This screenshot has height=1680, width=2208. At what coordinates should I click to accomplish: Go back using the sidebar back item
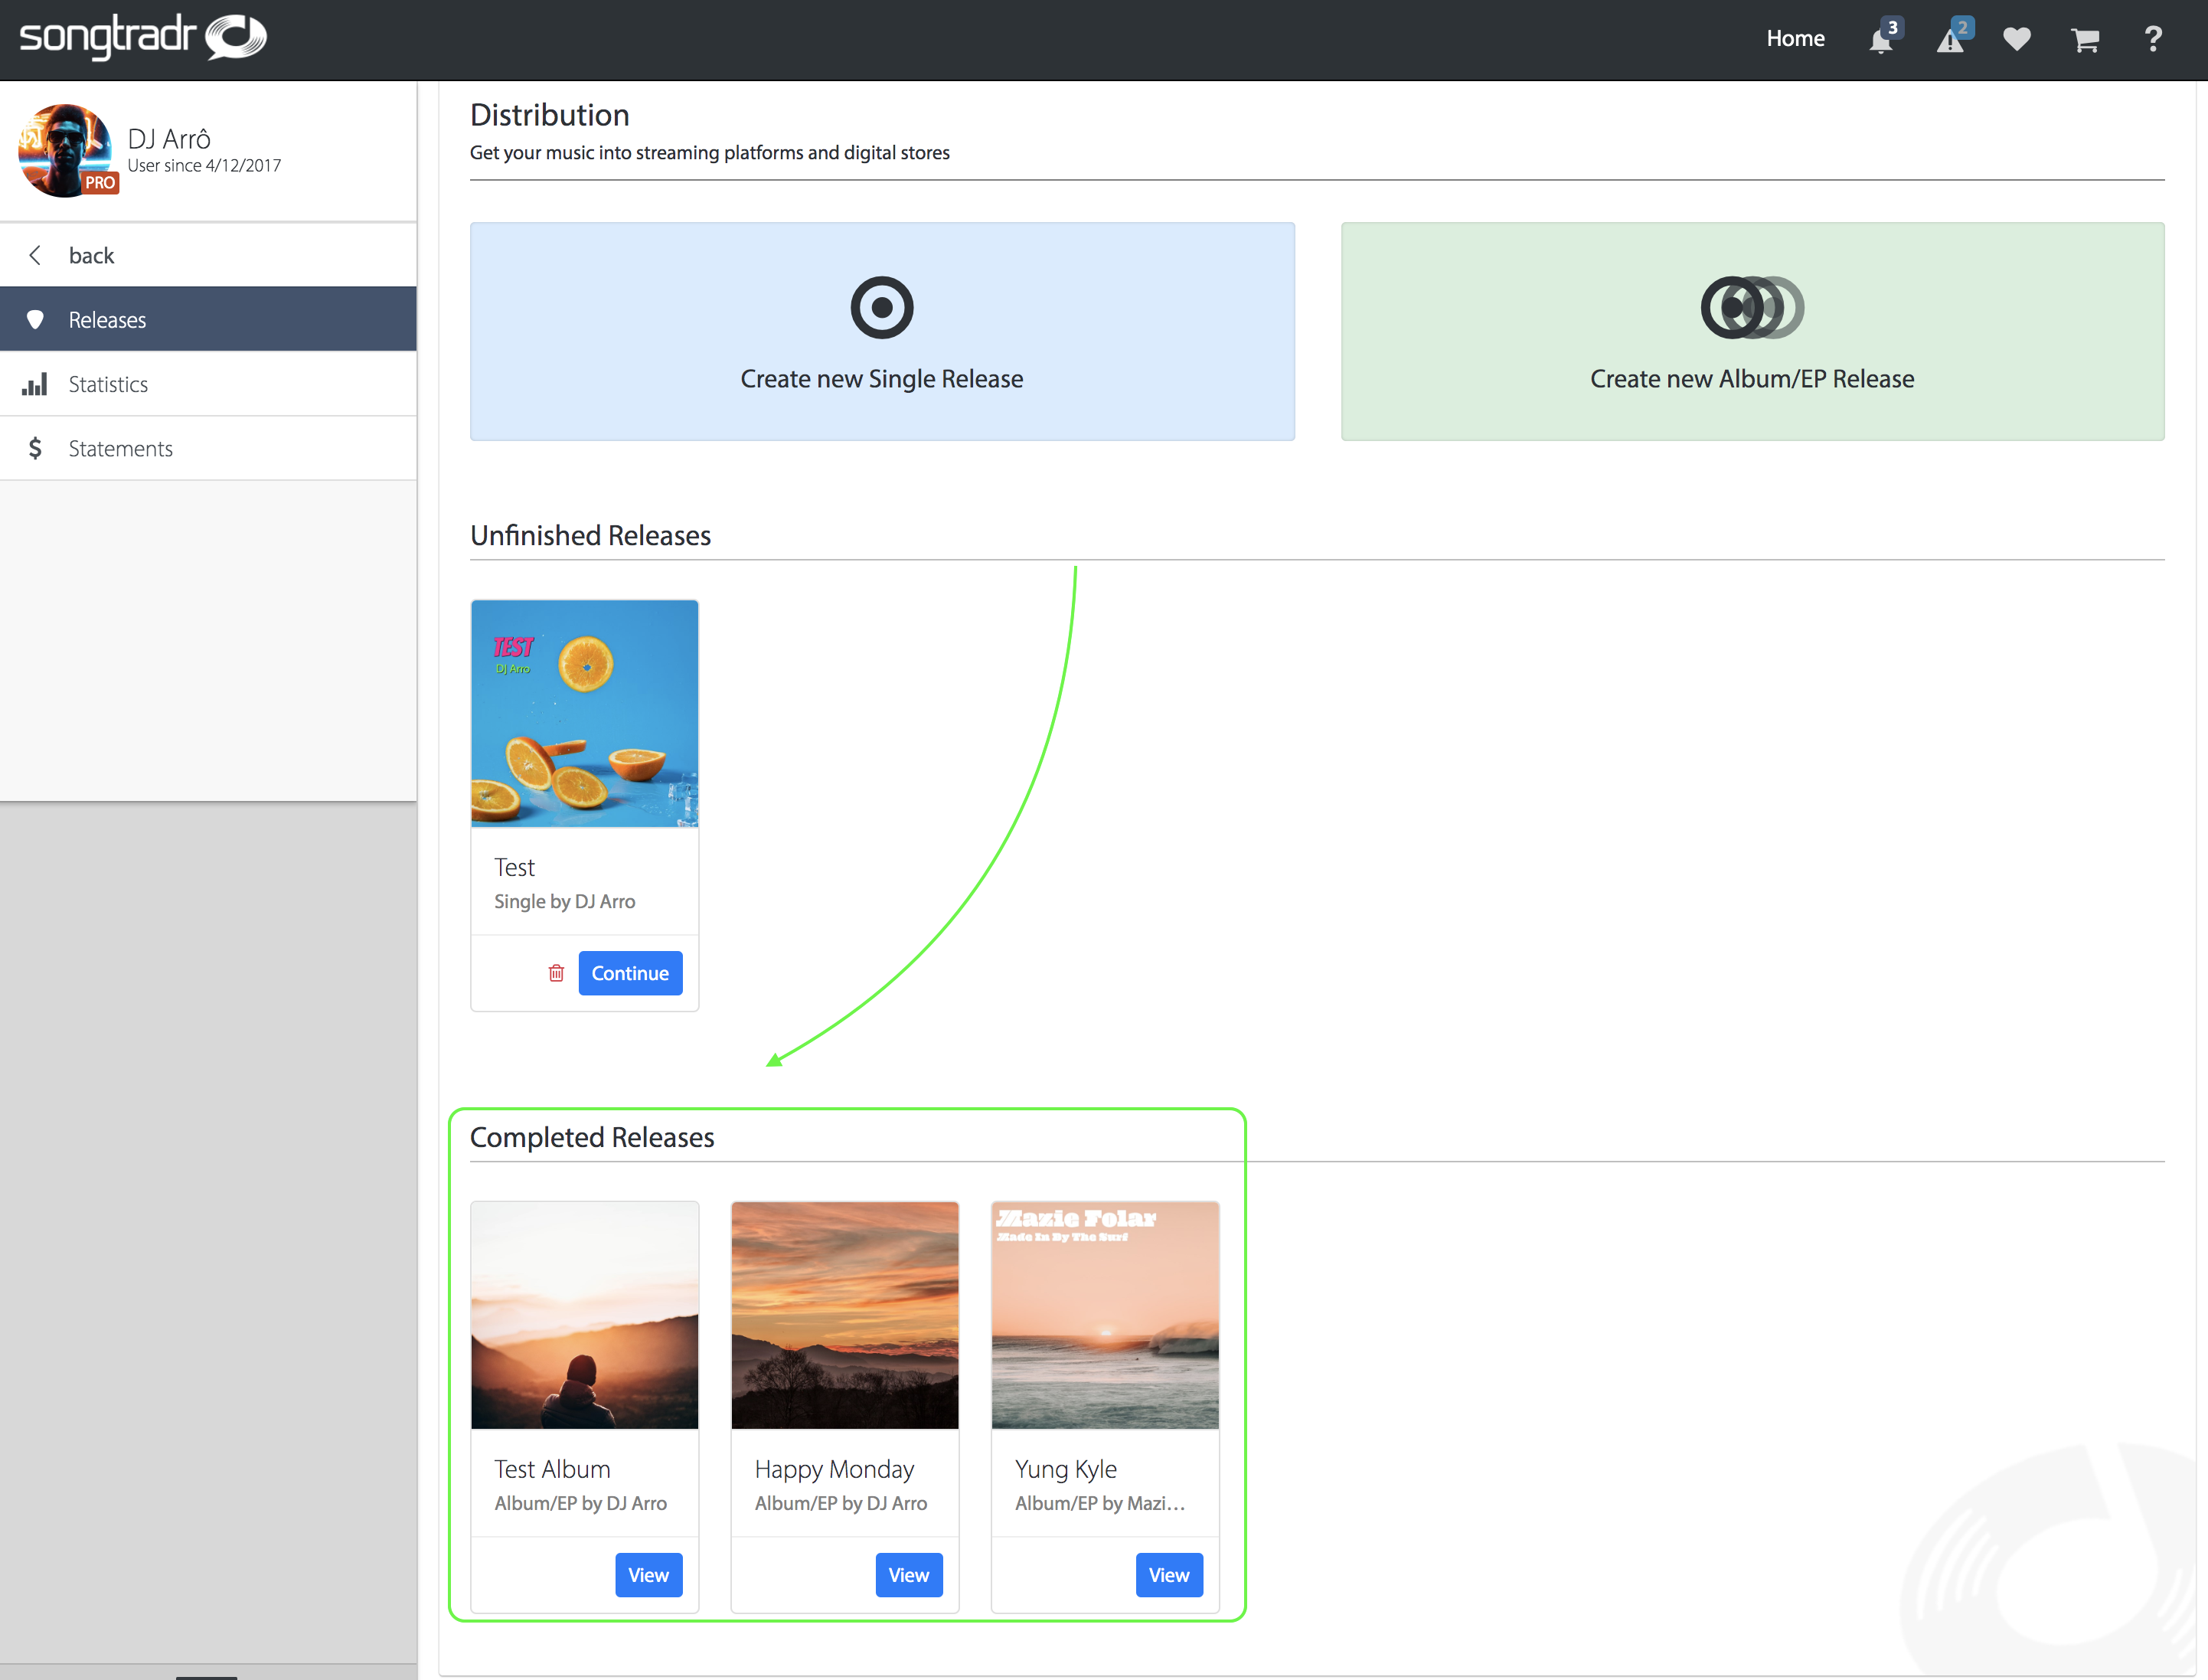click(x=208, y=255)
